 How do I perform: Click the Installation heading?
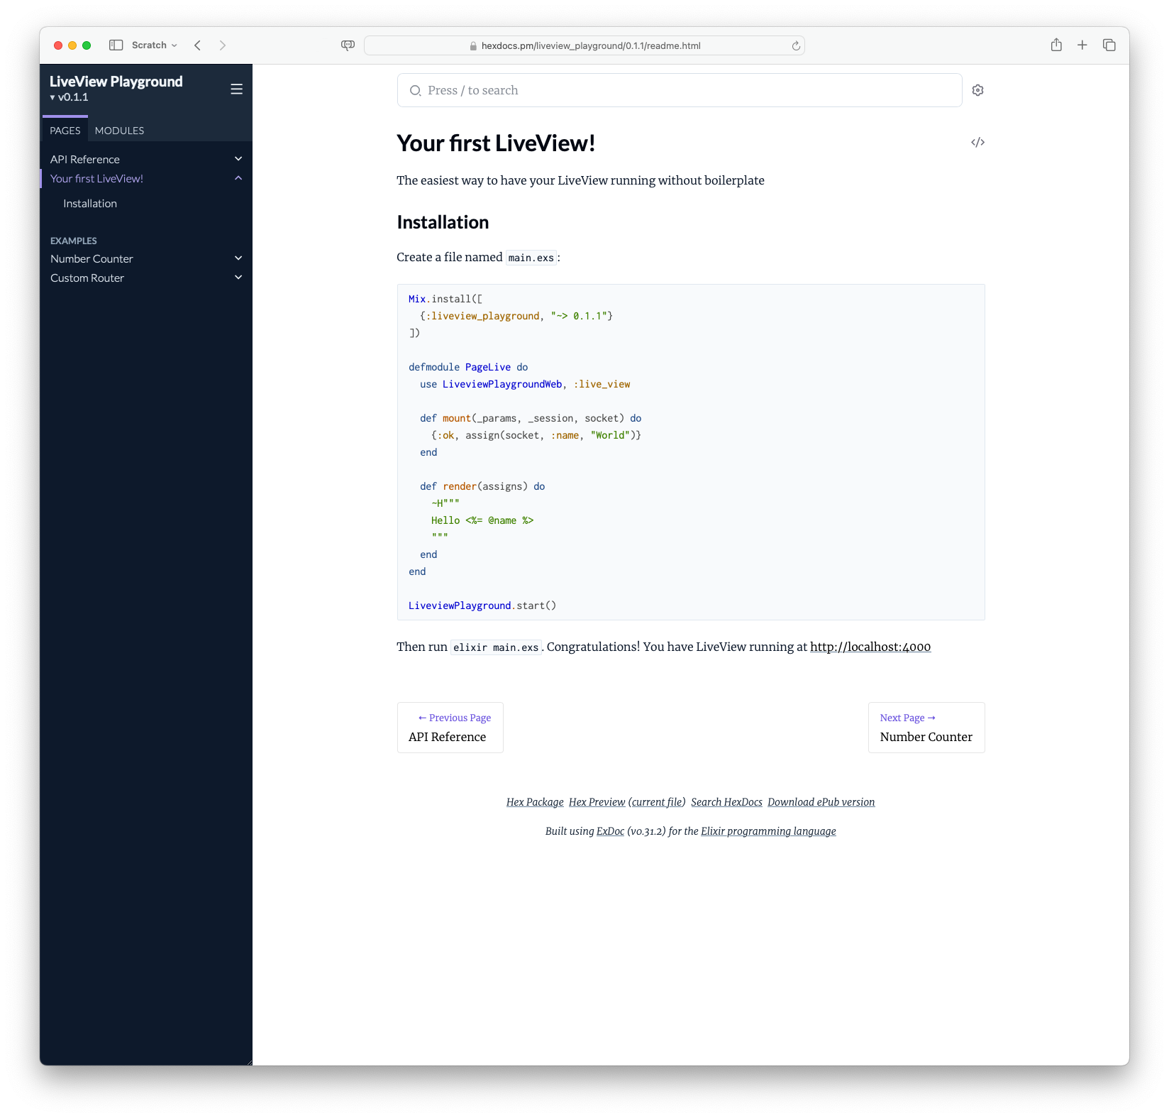443,222
